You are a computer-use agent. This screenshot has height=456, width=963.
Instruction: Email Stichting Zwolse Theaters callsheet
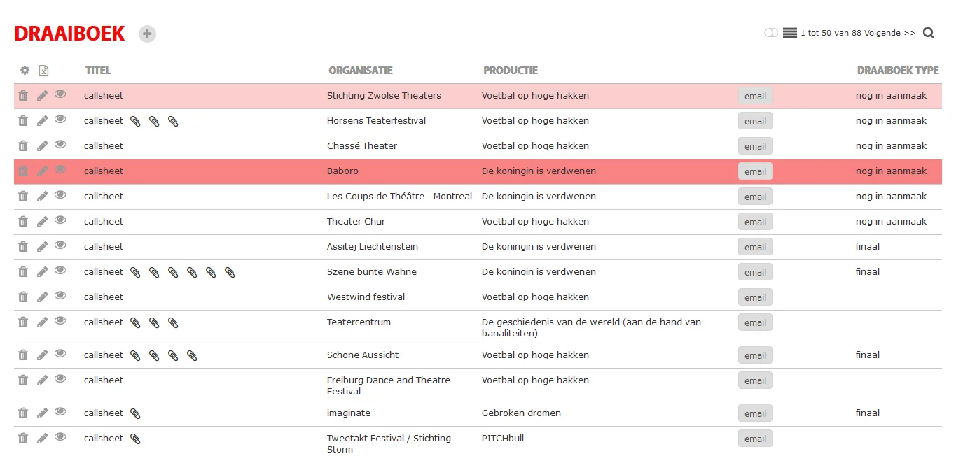755,96
